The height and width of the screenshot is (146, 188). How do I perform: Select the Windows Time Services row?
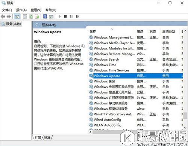(136, 70)
